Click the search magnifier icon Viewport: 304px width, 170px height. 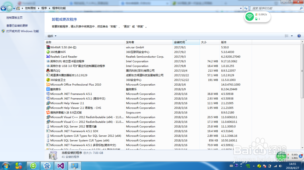(x=301, y=8)
